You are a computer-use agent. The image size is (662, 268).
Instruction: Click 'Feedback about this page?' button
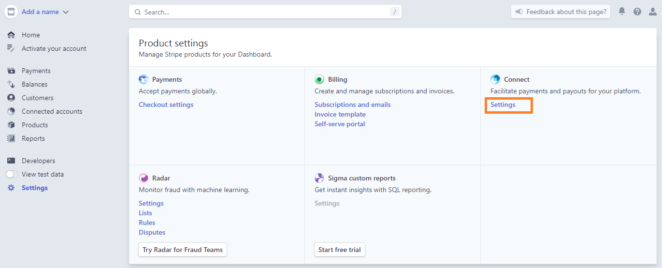coord(561,12)
